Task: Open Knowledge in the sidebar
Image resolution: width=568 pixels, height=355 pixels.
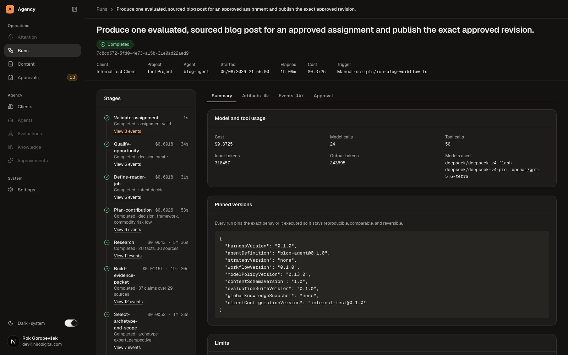Action: tap(43, 147)
